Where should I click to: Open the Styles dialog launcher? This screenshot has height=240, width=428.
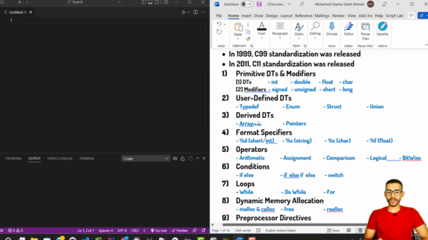point(305,46)
